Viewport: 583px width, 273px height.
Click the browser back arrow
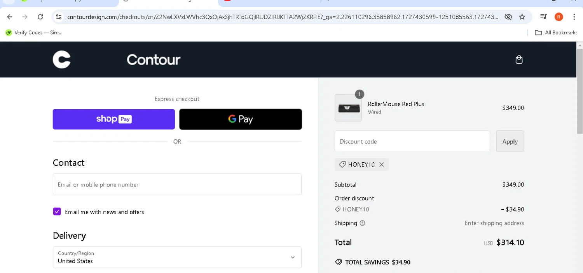[x=10, y=17]
